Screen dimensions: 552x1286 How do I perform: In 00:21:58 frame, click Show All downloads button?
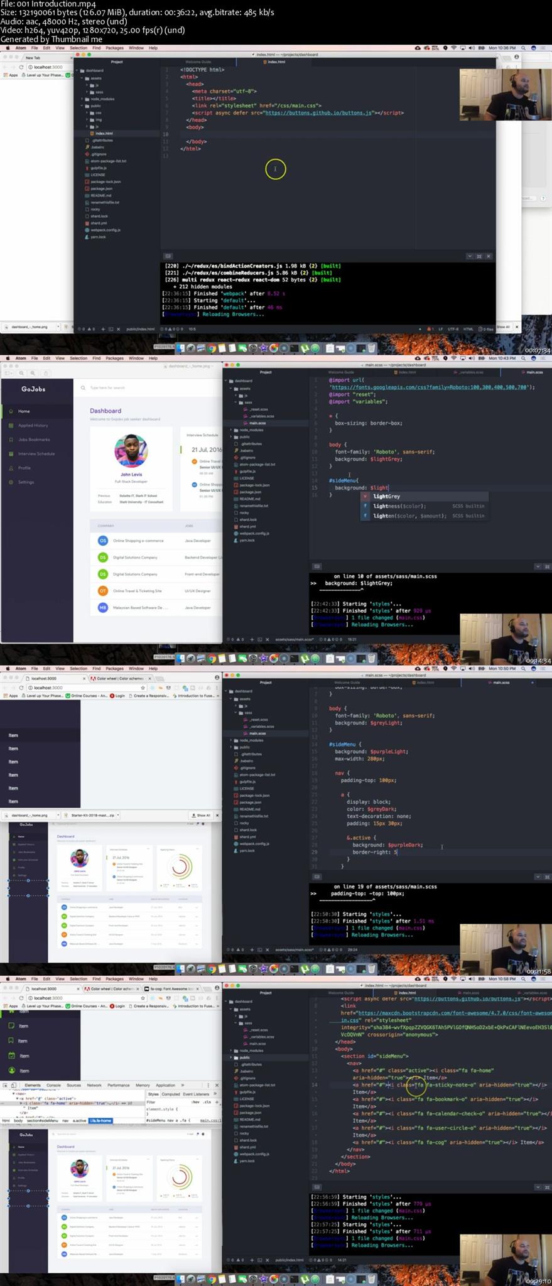tap(201, 815)
